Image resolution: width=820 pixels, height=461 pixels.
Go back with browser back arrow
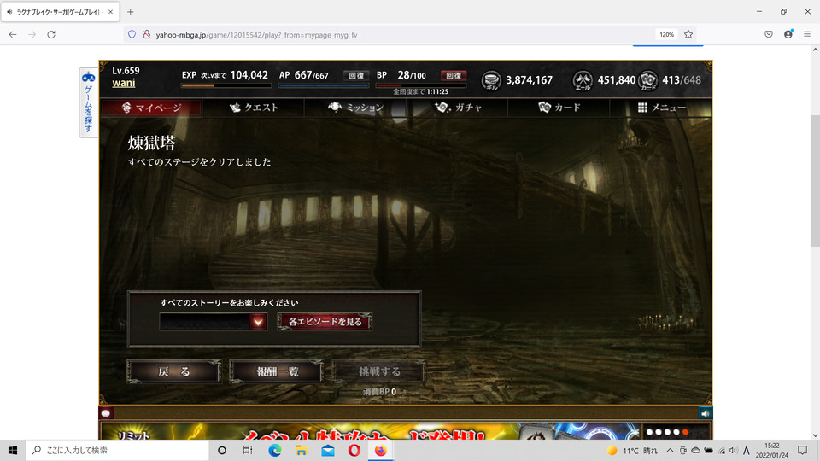point(13,34)
